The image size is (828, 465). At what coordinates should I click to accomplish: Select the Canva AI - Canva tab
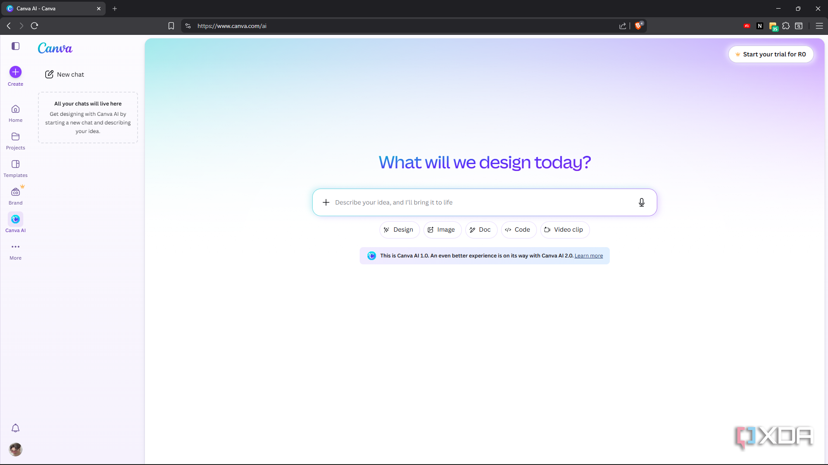54,9
